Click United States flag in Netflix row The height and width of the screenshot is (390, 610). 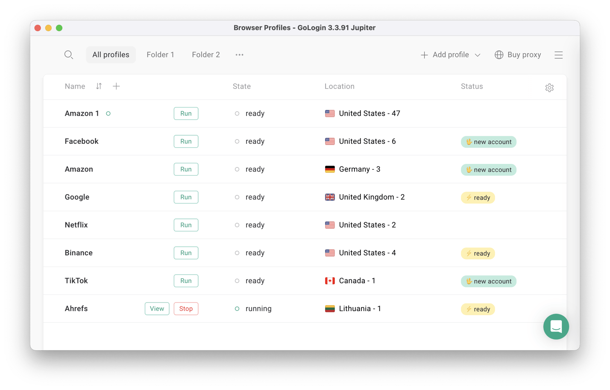point(330,225)
